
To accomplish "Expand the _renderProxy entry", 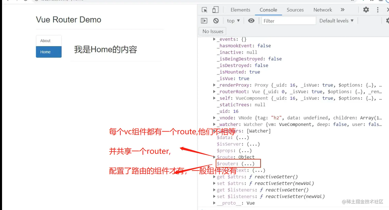I will [x=214, y=85].
